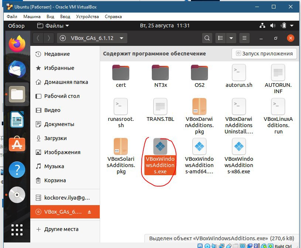Screen dimensions: 301x248
Task: Open network status indicator in top bar
Action: pos(262,26)
